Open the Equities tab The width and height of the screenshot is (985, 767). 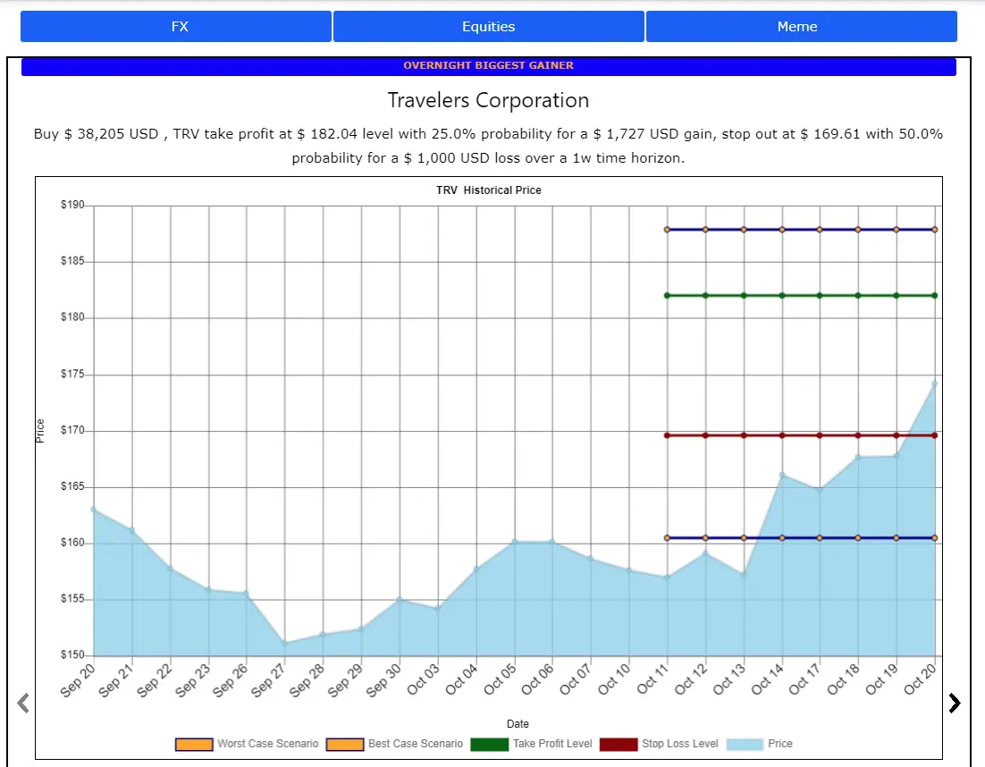(489, 27)
